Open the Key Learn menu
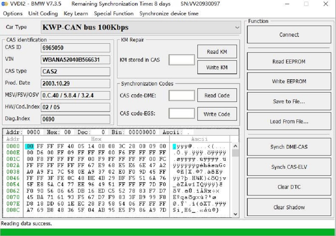Image resolution: width=336 pixels, height=236 pixels. pos(76,14)
